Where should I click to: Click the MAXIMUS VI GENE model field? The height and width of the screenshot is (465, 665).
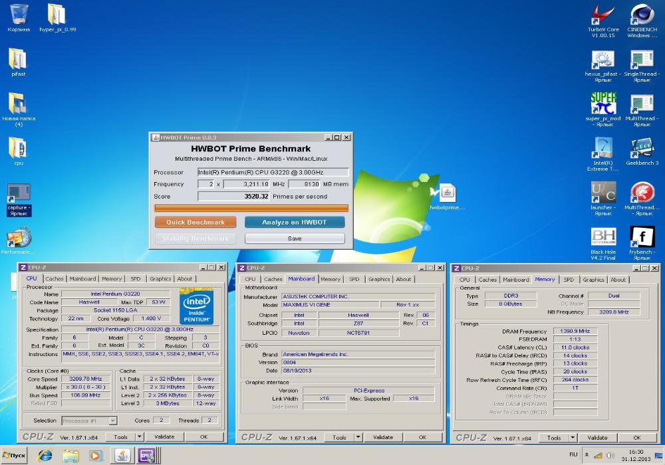[x=331, y=305]
